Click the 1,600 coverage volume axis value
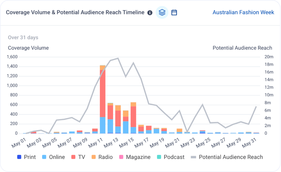The image size is (281, 172). 12,57
